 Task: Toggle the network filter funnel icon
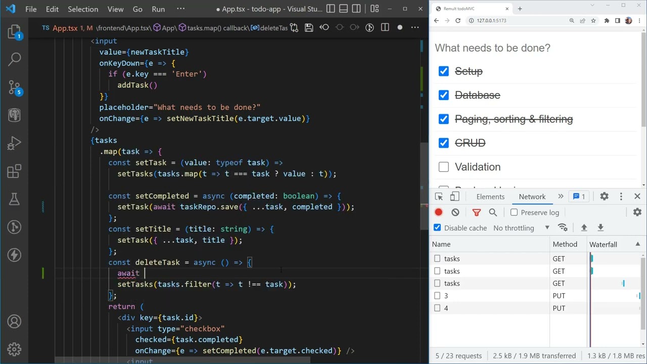[476, 212]
